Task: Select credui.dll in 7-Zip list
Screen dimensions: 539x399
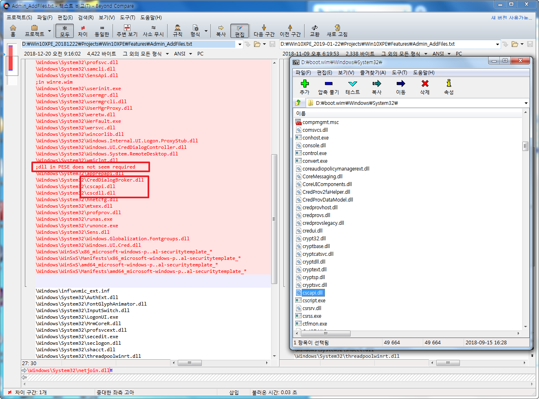Action: (312, 231)
